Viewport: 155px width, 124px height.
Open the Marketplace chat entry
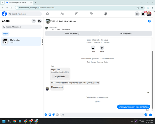click(21, 41)
